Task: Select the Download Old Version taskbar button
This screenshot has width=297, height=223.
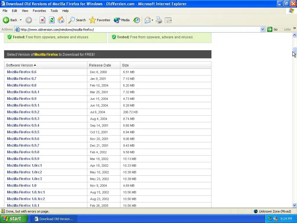Action: pyautogui.click(x=54, y=219)
